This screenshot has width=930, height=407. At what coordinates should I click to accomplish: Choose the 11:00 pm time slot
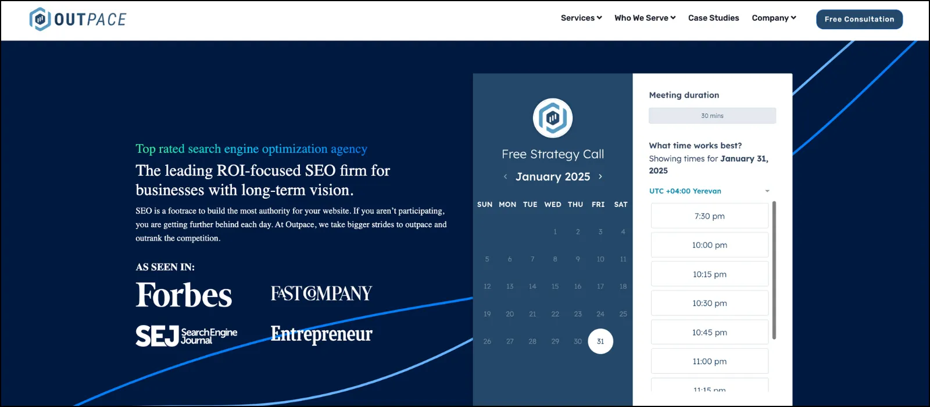tap(710, 362)
